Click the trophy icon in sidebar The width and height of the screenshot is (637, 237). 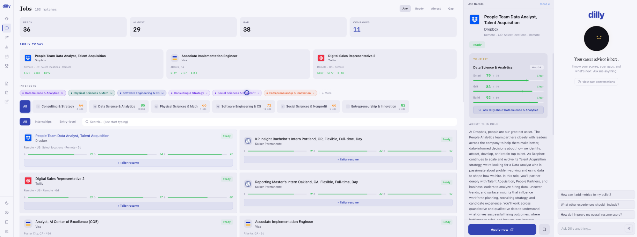click(6, 66)
